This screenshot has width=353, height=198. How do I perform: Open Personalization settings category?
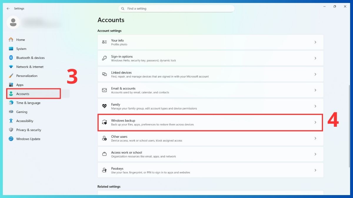27,76
